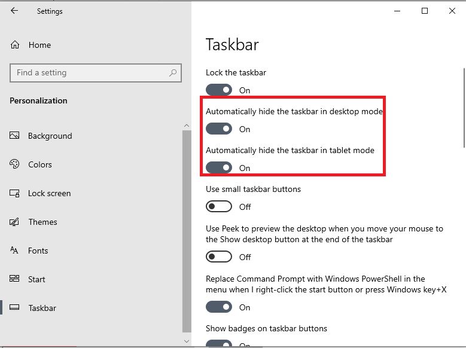Close the Settings window
Image resolution: width=466 pixels, height=348 pixels.
[452, 11]
